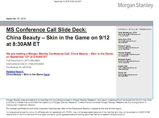
Task: Click the name 'Haruka Miyake'
Action: [x=124, y=53]
